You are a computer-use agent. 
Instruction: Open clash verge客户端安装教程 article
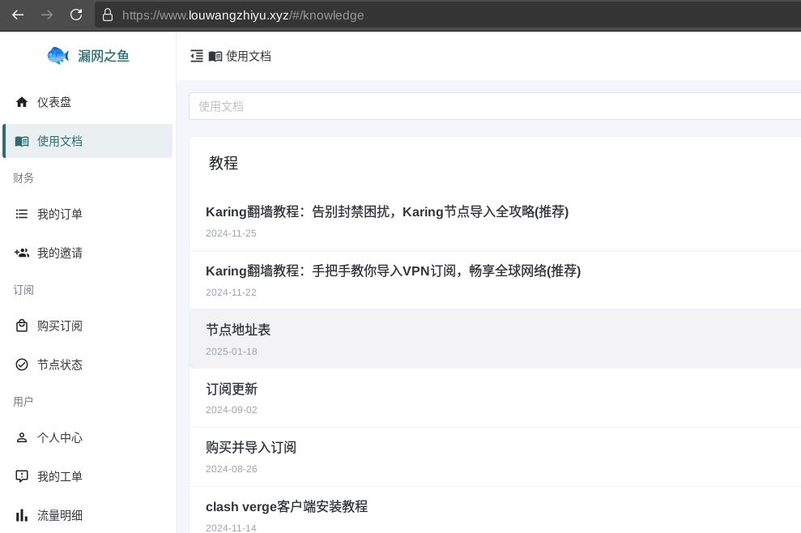[287, 506]
